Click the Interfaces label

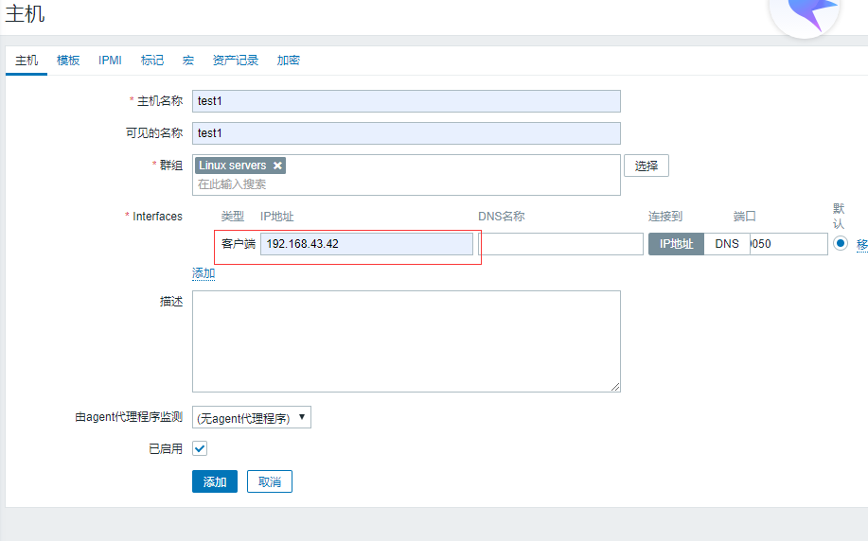pyautogui.click(x=157, y=217)
